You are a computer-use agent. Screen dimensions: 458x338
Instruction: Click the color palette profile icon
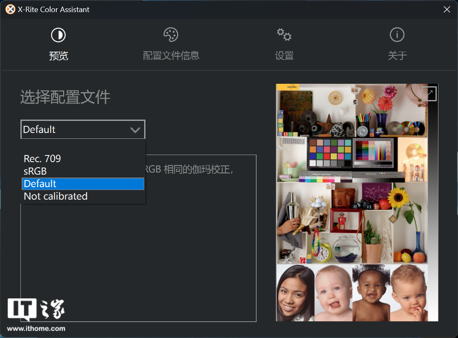pyautogui.click(x=171, y=35)
